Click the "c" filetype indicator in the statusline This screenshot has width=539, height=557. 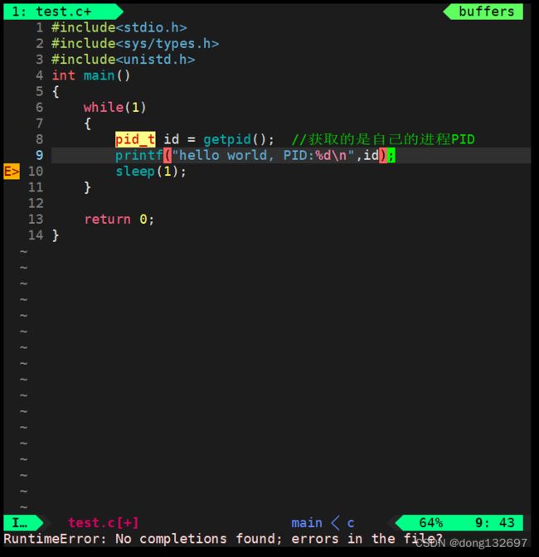[x=350, y=523]
